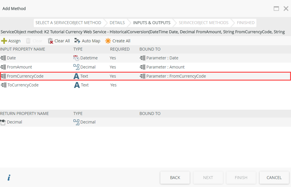Select the ToCurrencyCode input property row

click(23, 85)
